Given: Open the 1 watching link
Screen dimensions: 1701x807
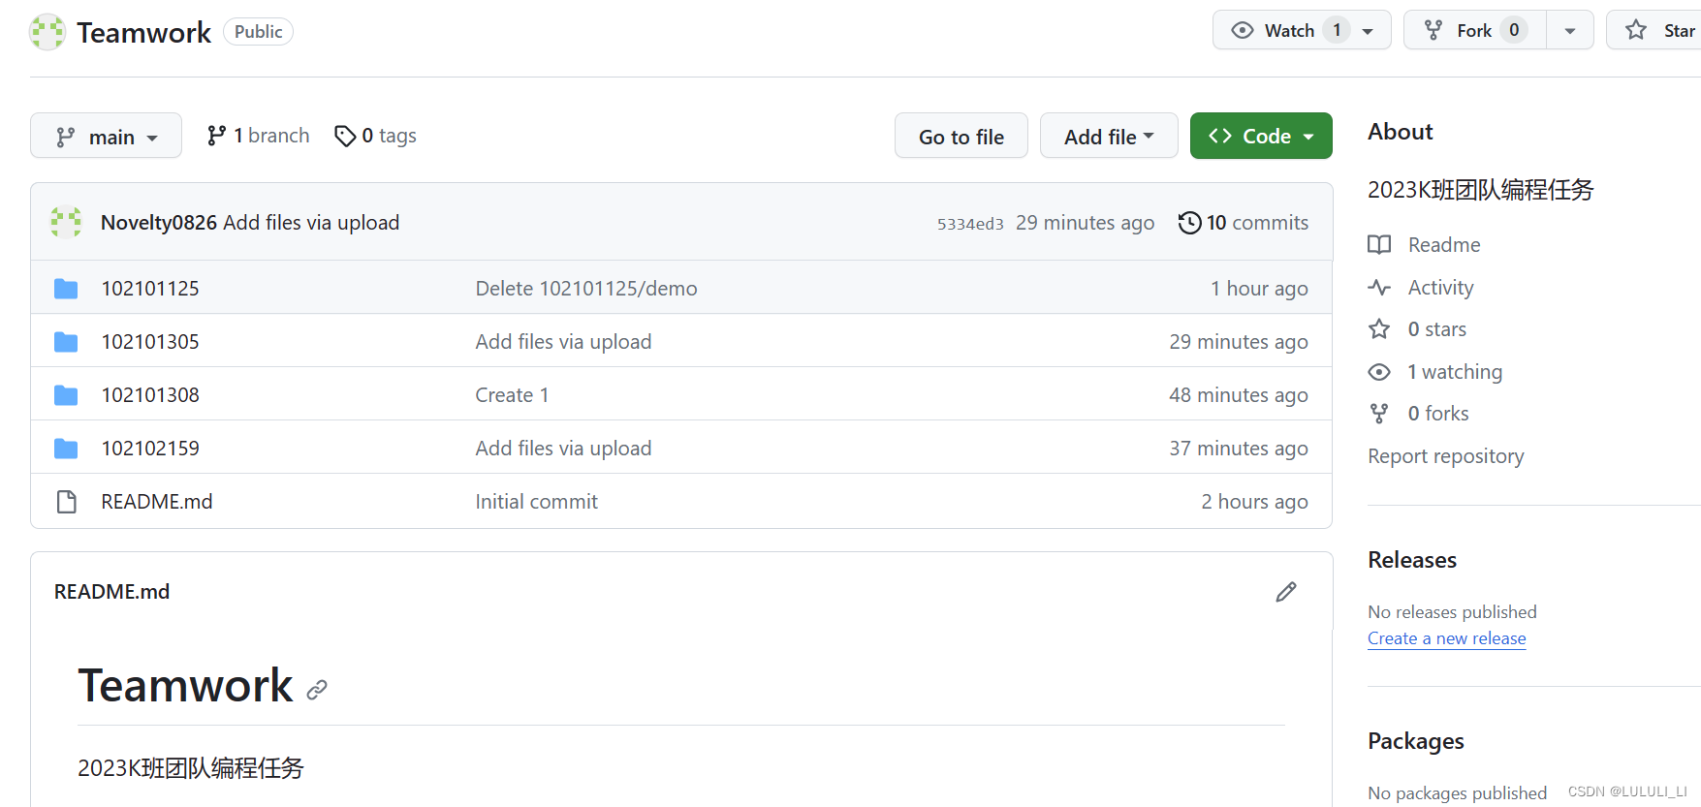Looking at the screenshot, I should coord(1455,372).
